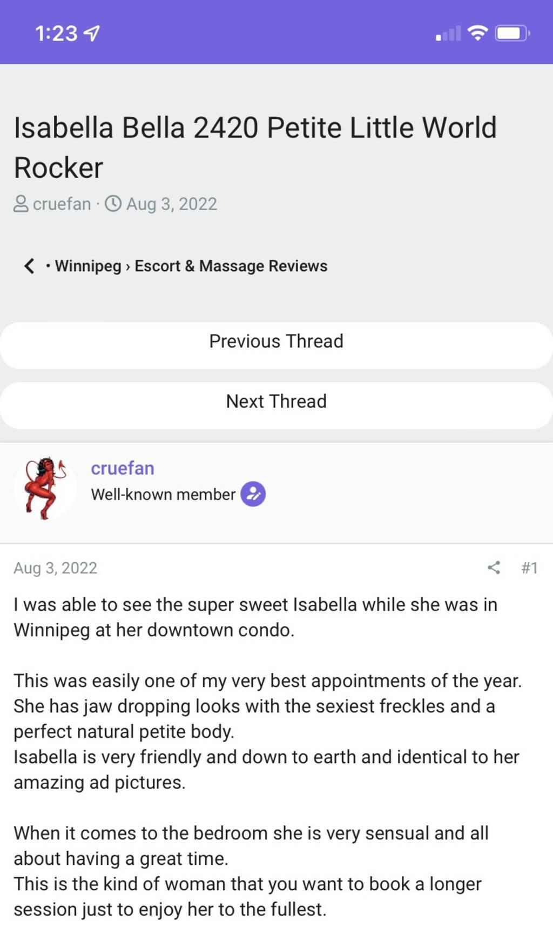The height and width of the screenshot is (934, 553).
Task: Tap the clock icon beside thread date
Action: [113, 204]
